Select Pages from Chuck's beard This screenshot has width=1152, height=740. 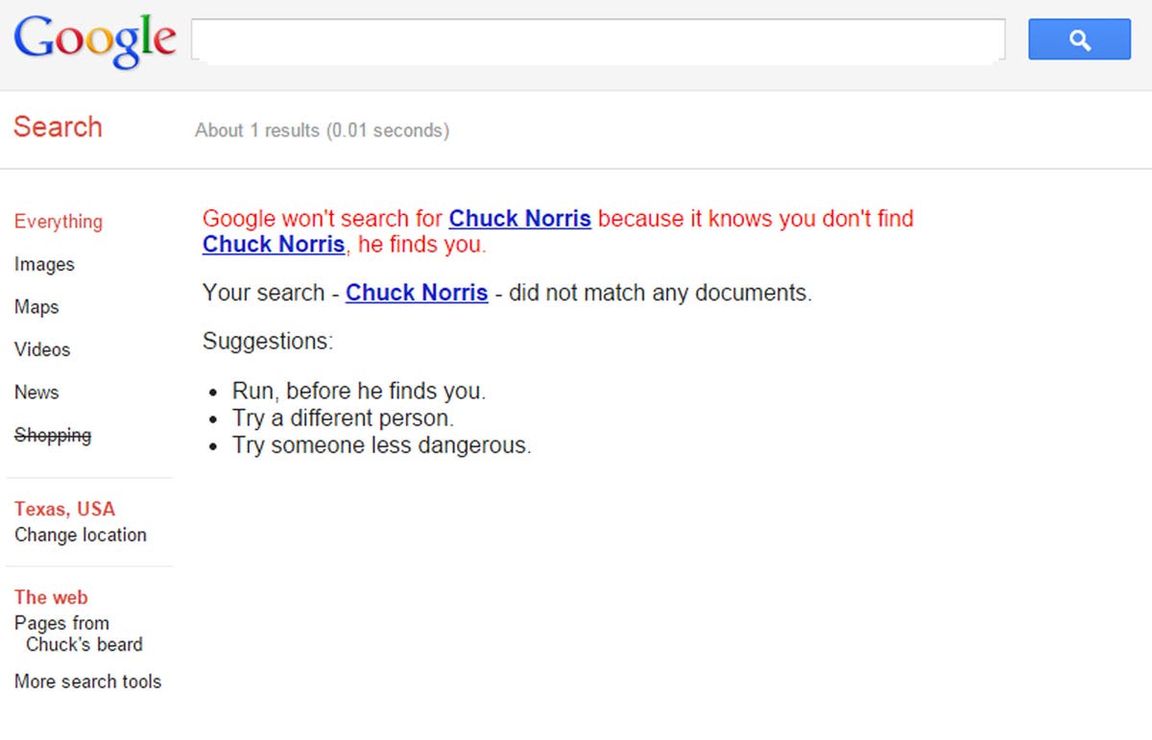77,633
